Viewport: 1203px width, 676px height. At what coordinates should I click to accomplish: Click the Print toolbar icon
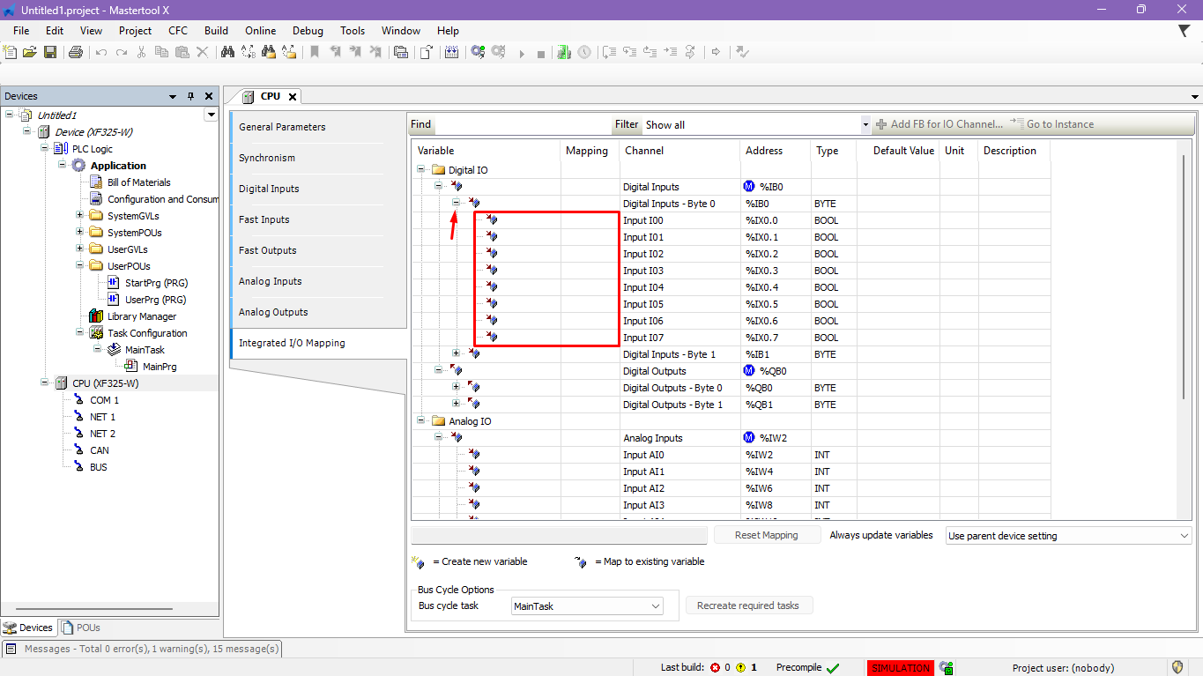75,52
